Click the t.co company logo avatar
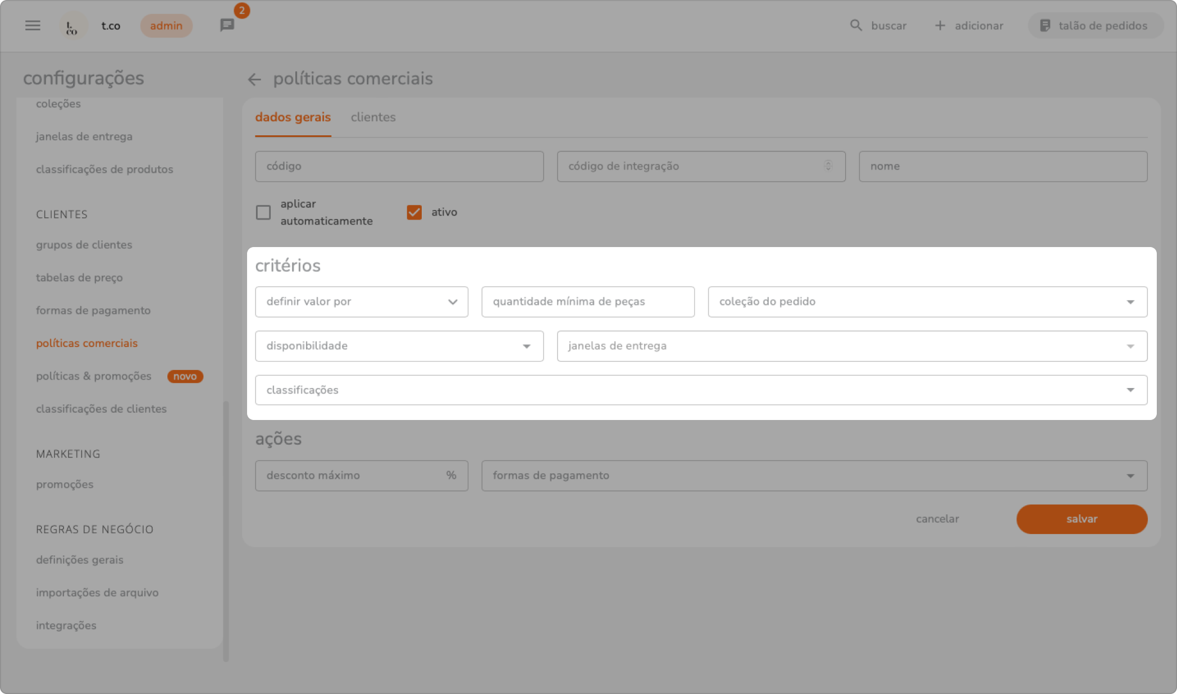Screen dimensions: 1177x694 [x=72, y=26]
